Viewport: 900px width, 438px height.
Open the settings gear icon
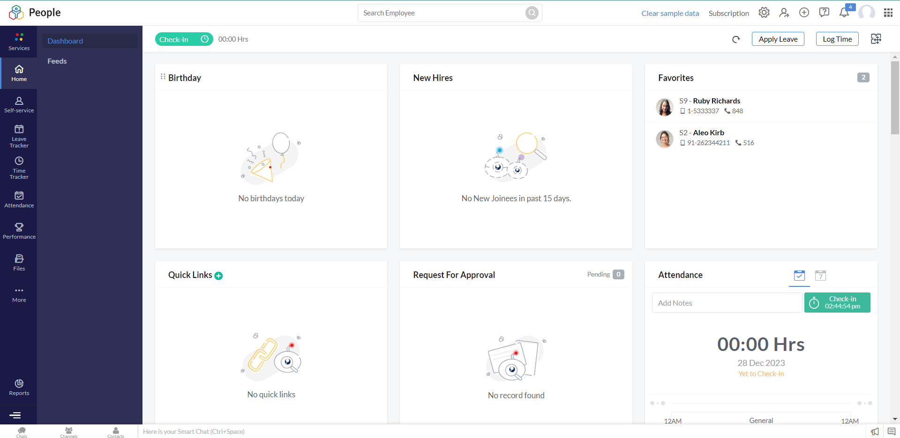pyautogui.click(x=764, y=13)
